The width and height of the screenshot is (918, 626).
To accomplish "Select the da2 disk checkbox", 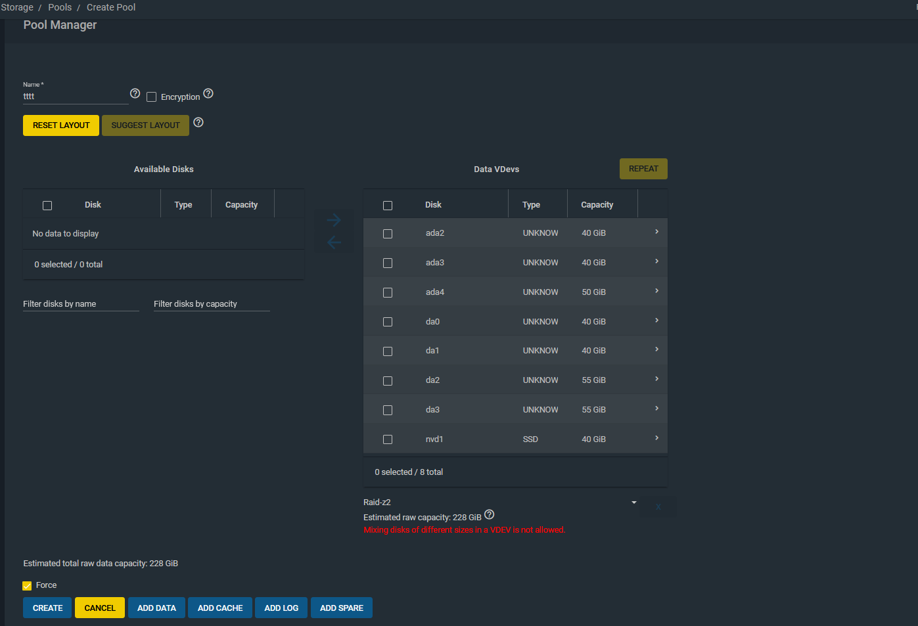I will (388, 381).
